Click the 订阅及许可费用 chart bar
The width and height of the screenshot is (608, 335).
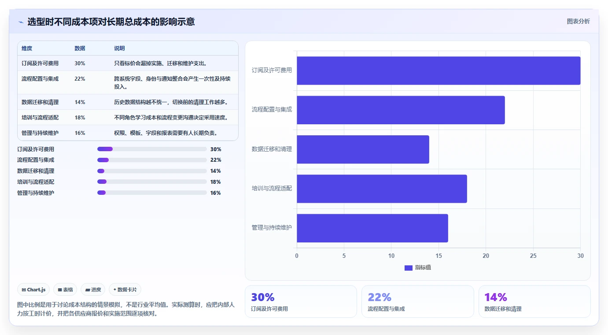[438, 71]
